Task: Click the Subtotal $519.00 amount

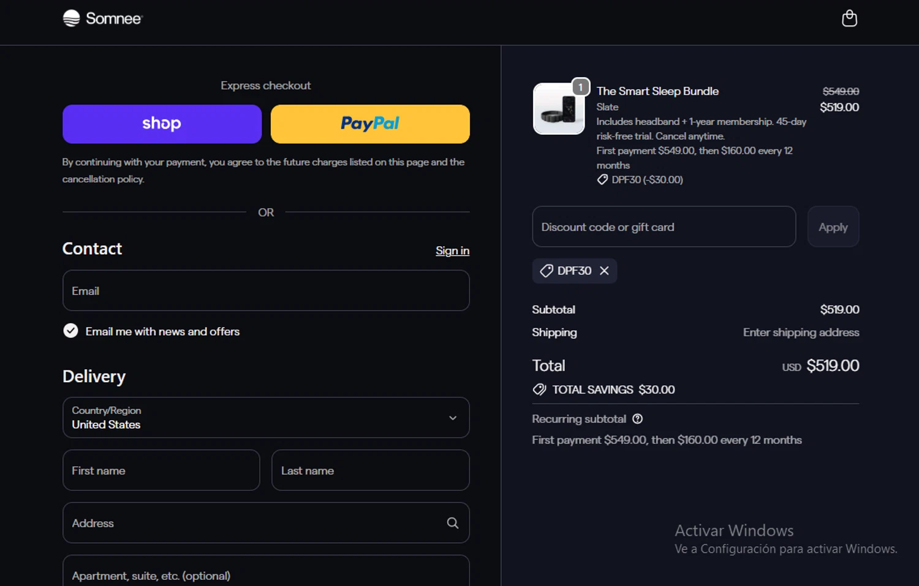Action: (839, 309)
